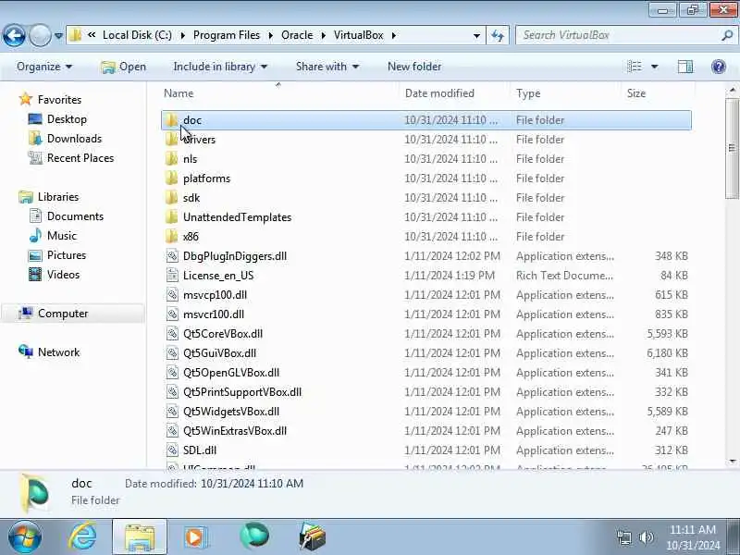Select the doc folder icon
This screenshot has height=555, width=740.
[x=172, y=120]
